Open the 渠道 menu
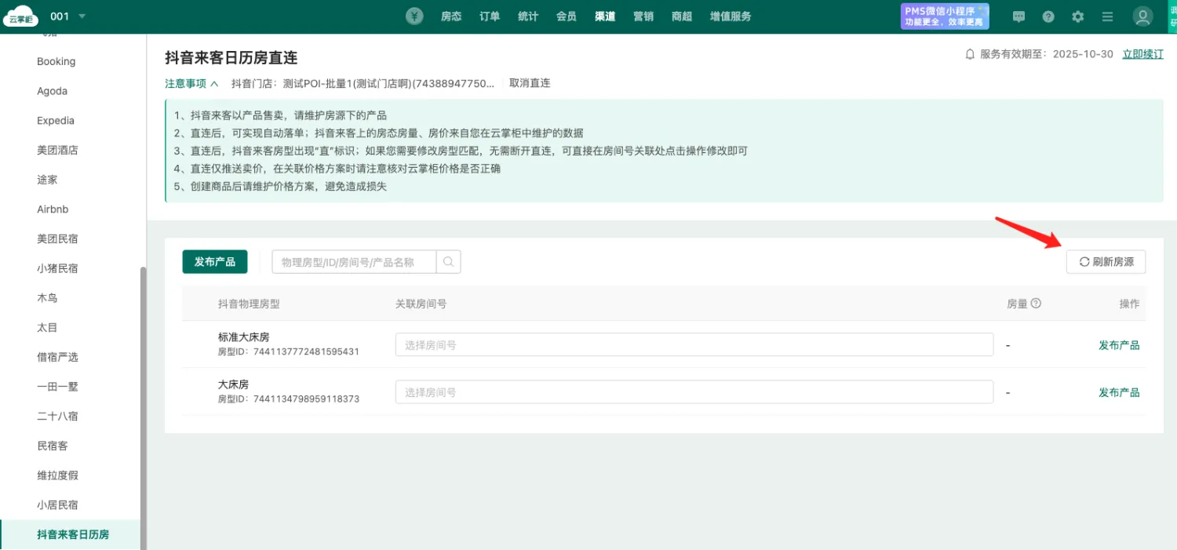 pyautogui.click(x=605, y=16)
